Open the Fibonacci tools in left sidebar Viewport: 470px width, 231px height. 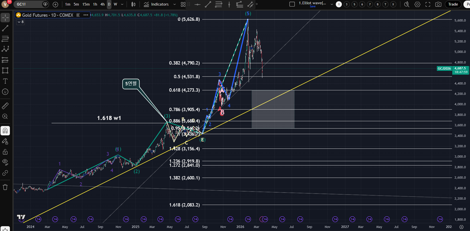click(x=5, y=39)
